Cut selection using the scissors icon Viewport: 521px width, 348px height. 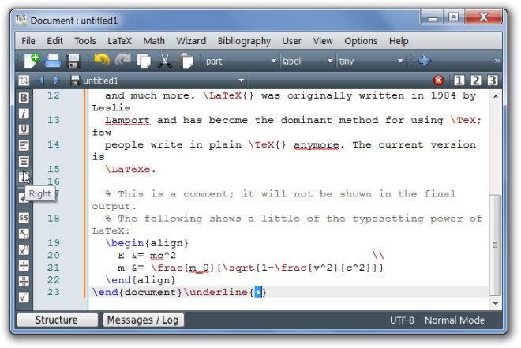(165, 61)
